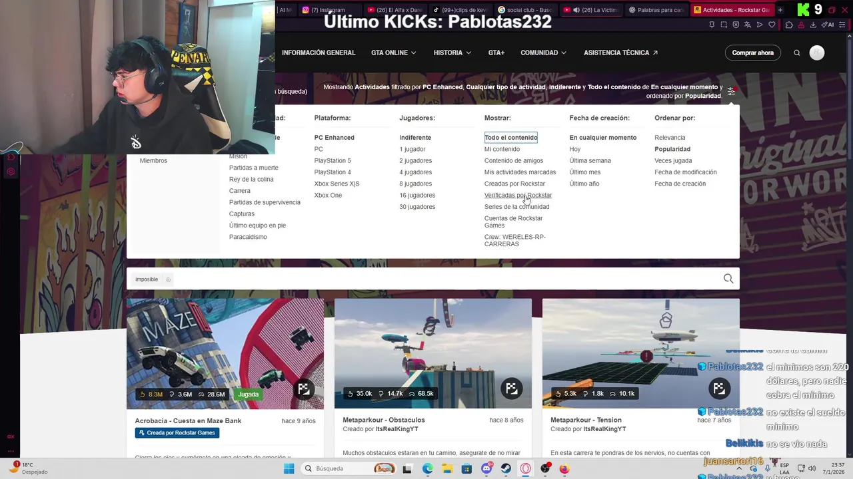
Task: Select 'Xbox Series X|S' platform filter
Action: (x=337, y=184)
